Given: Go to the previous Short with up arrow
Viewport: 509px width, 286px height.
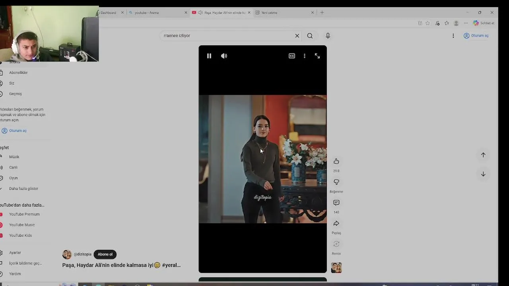Looking at the screenshot, I should (x=483, y=155).
